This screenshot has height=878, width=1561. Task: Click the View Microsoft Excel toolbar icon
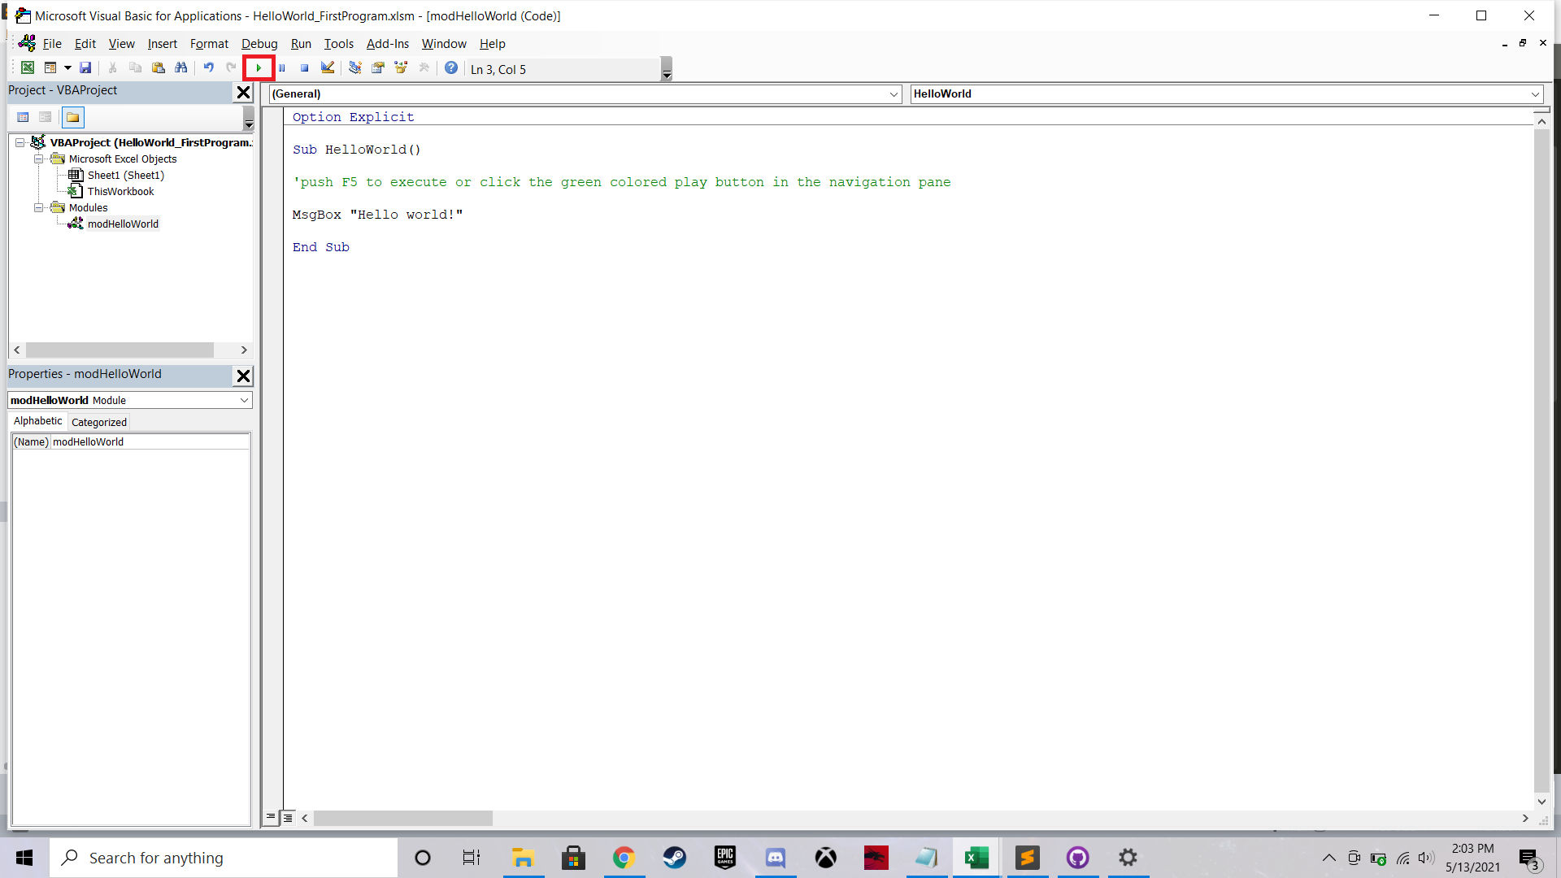[x=28, y=68]
